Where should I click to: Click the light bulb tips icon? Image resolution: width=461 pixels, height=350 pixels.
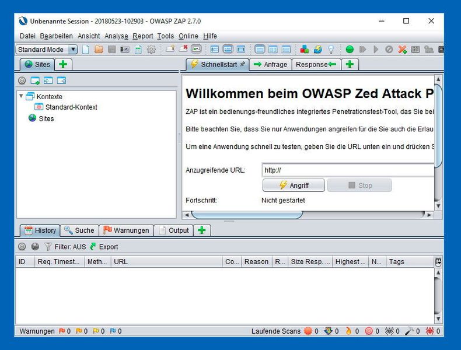(x=331, y=50)
